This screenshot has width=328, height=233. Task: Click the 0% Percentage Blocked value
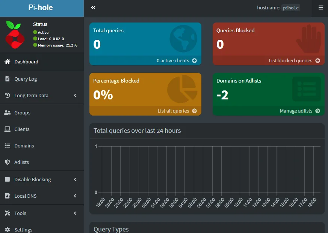(103, 95)
